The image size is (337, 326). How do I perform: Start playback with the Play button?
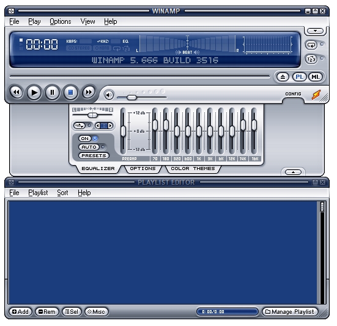34,92
